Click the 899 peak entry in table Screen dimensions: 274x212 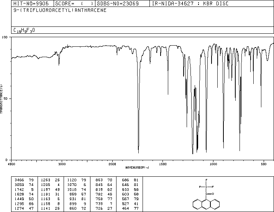[x=77, y=204]
